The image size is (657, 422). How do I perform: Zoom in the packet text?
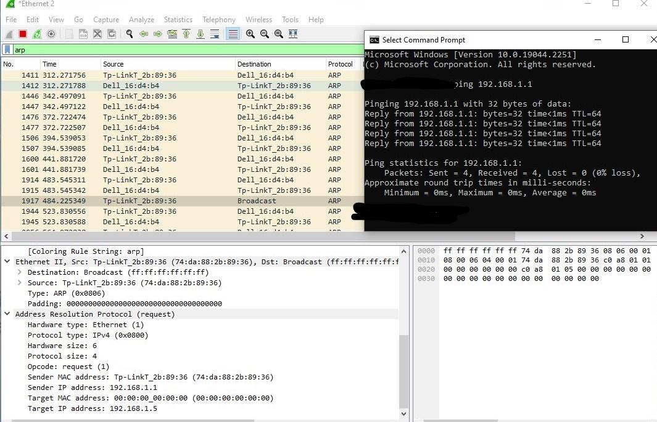click(x=250, y=34)
